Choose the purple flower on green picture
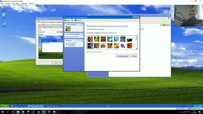 point(123,39)
